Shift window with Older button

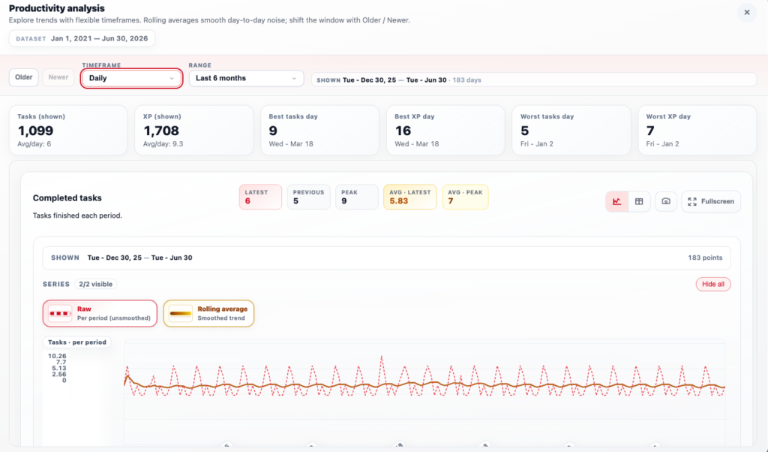coord(24,77)
